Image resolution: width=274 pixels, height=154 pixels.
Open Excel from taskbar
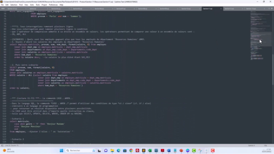(x=150, y=151)
